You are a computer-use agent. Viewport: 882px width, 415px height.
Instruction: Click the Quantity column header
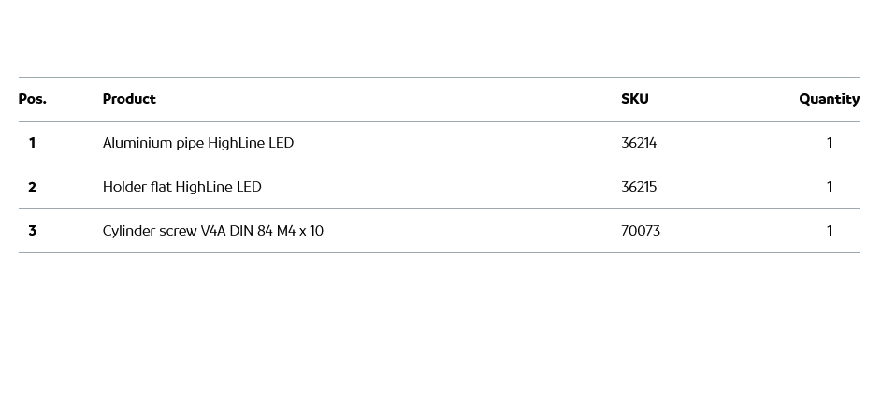829,99
